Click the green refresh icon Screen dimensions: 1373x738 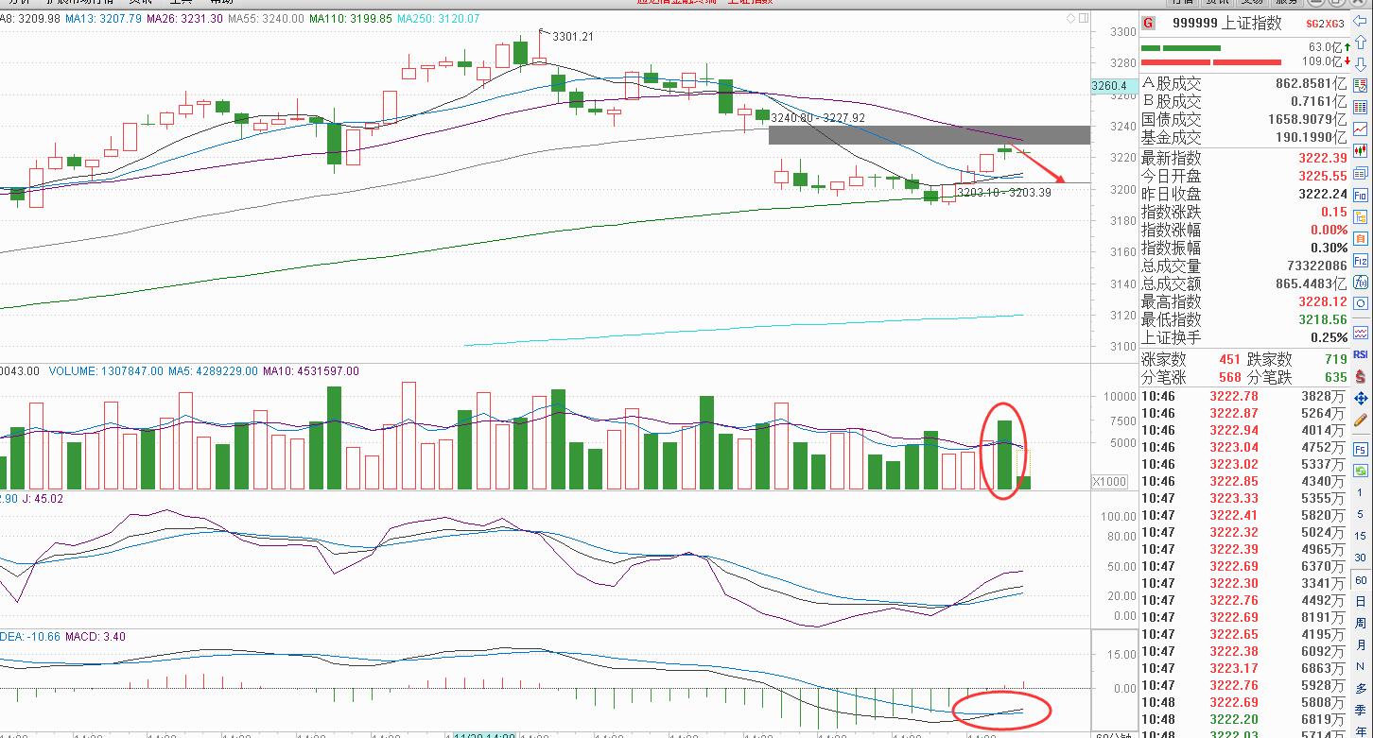(1360, 470)
